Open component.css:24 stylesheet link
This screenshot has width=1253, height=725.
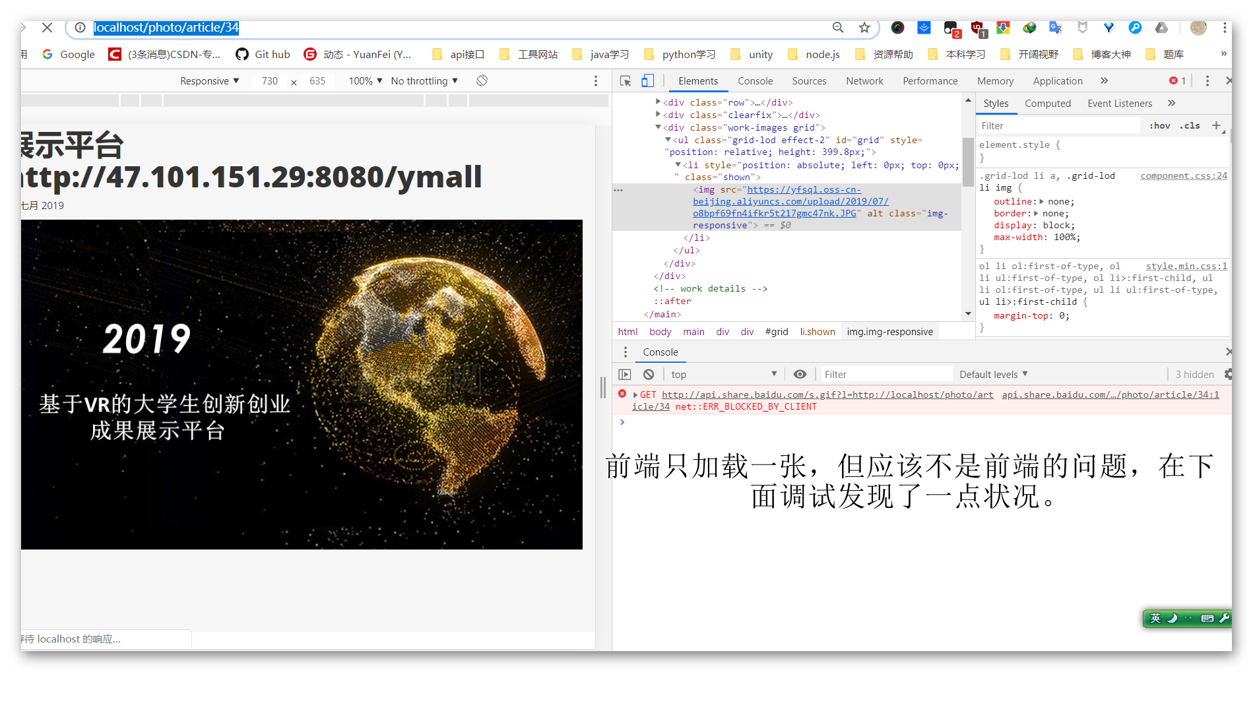[1183, 175]
